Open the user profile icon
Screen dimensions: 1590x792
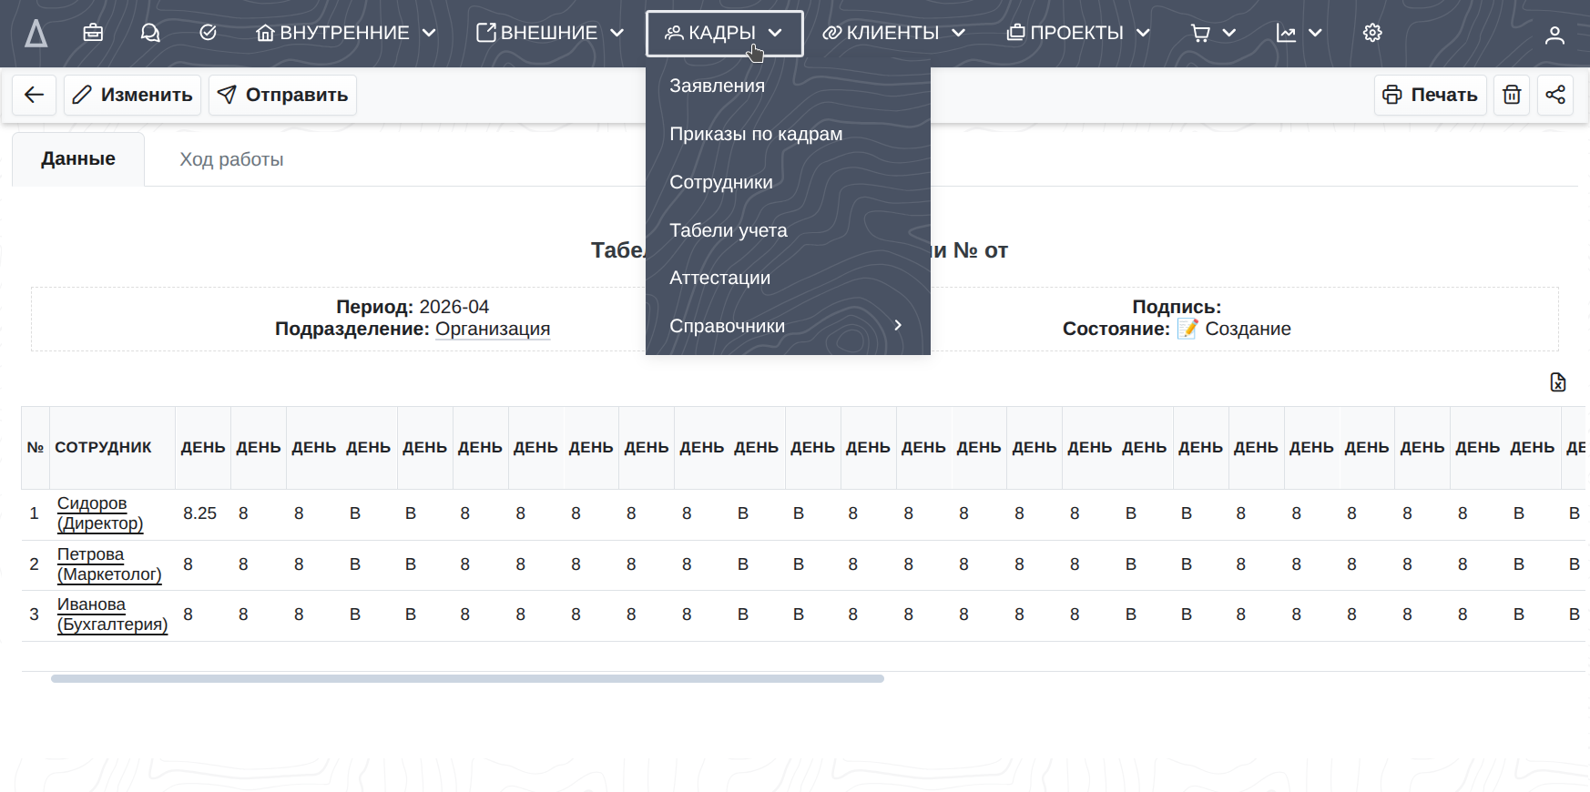1554,35
